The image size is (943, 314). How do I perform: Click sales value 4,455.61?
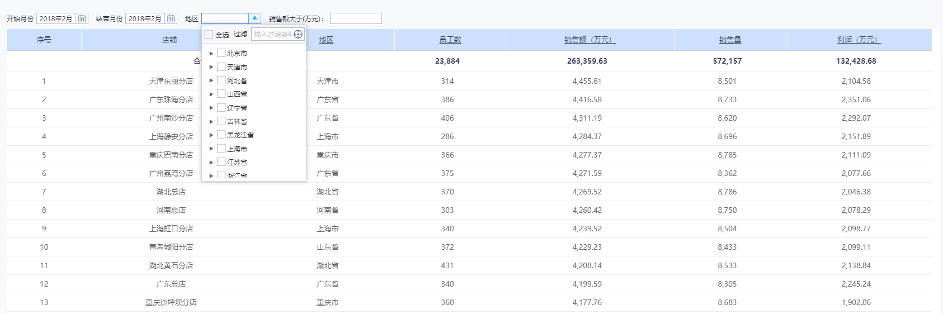pos(587,81)
